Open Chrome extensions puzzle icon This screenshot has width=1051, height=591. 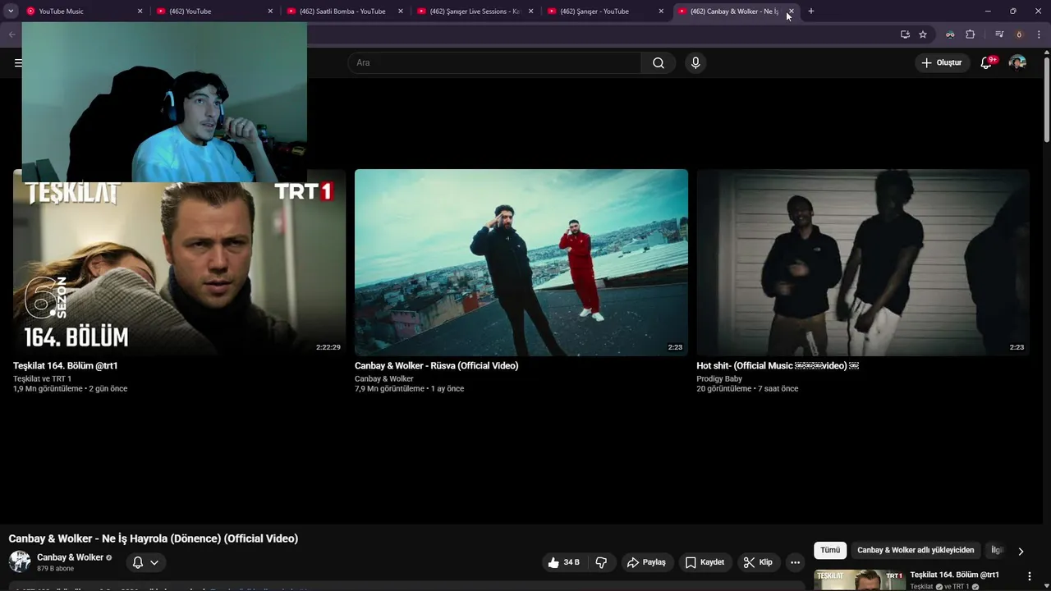(971, 34)
